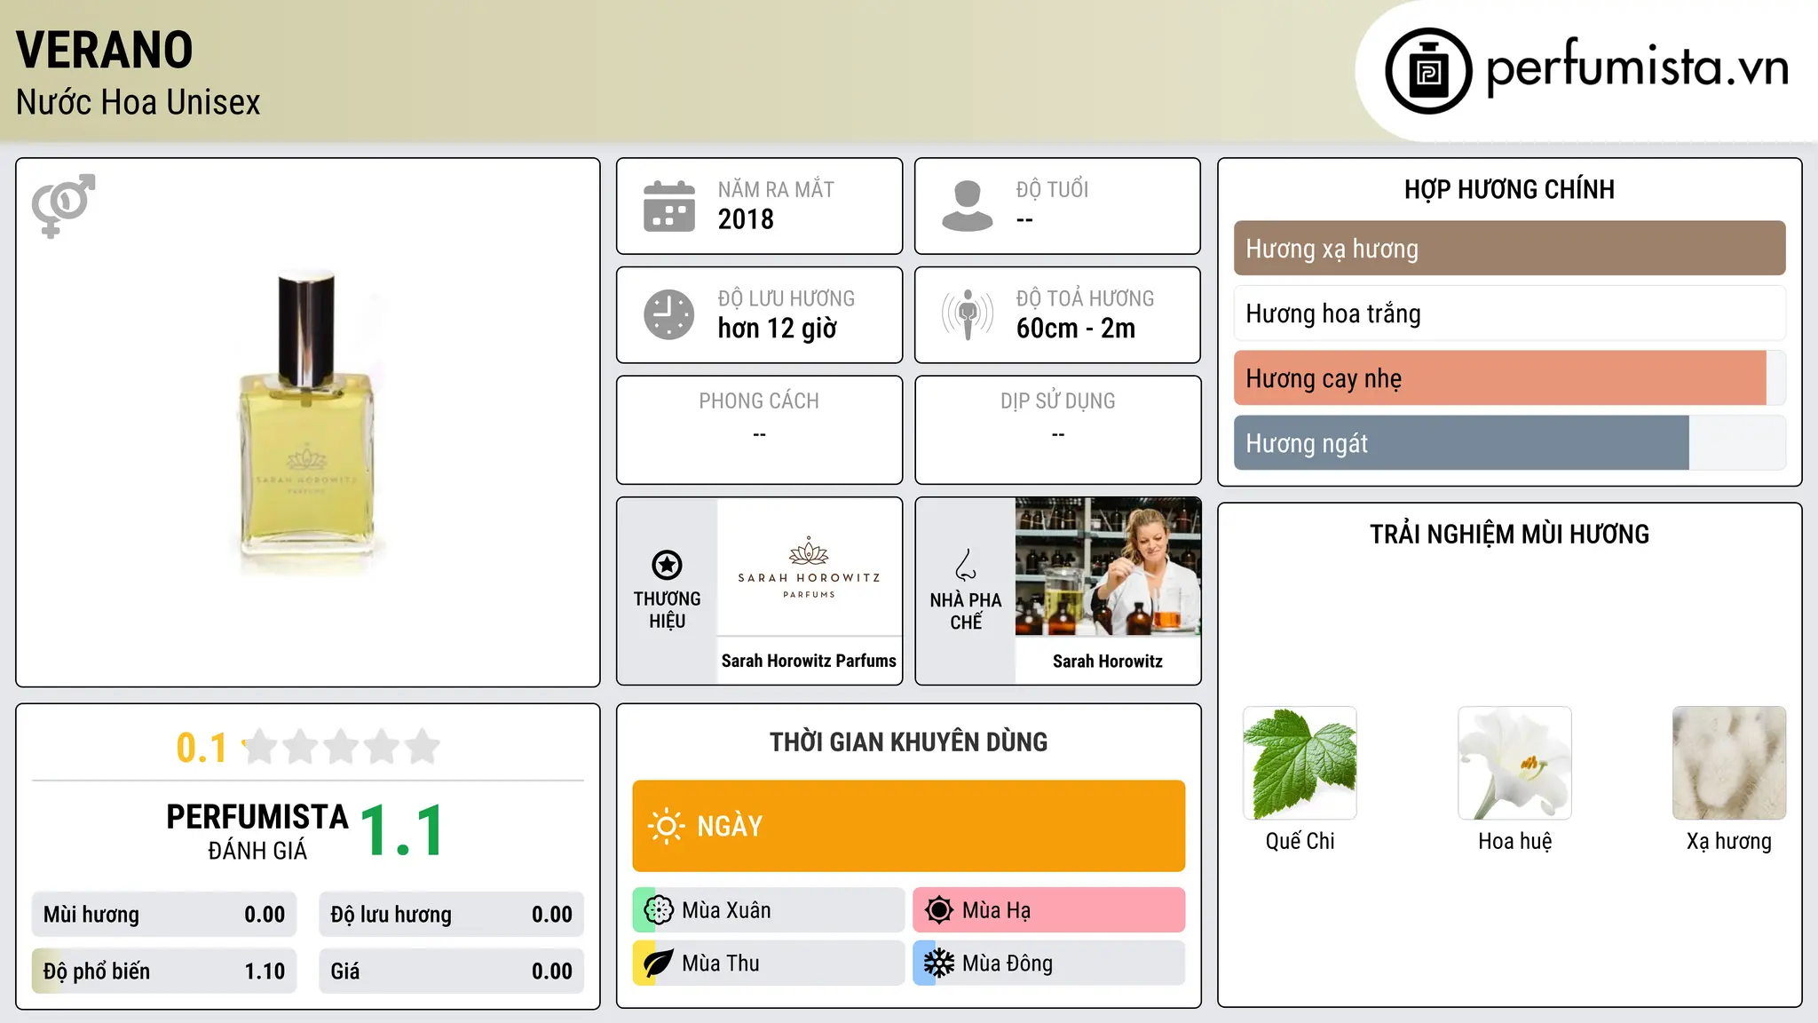Viewport: 1818px width, 1023px height.
Task: Open the Sarah Horowitz perfumer name link
Action: tap(1108, 661)
